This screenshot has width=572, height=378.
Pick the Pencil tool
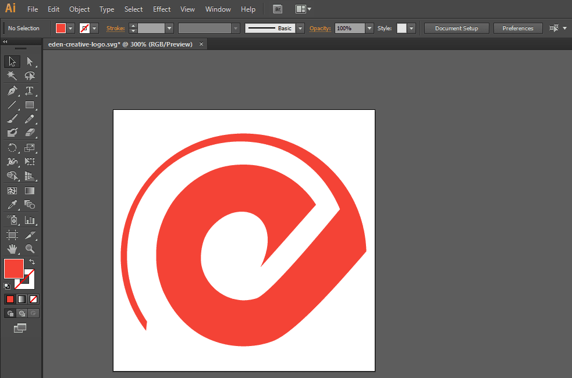tap(30, 119)
